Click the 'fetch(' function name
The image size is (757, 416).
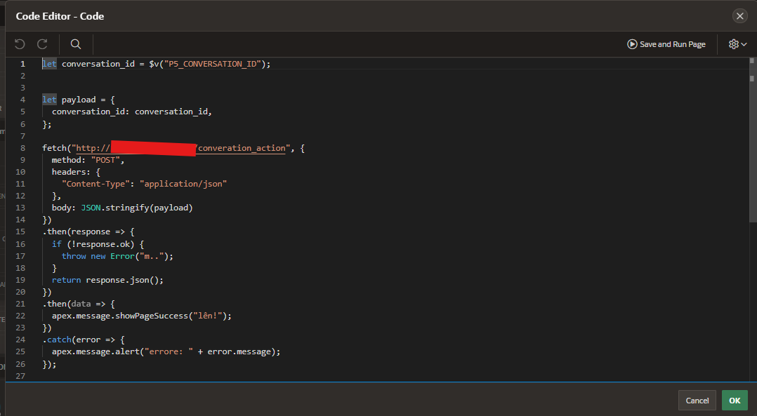(x=54, y=148)
